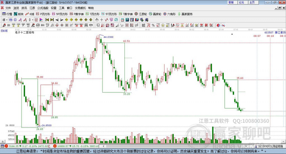Click the 深 Shenzhen index status entry
Screen dimensions: 286x154
pyautogui.click(x=76, y=146)
